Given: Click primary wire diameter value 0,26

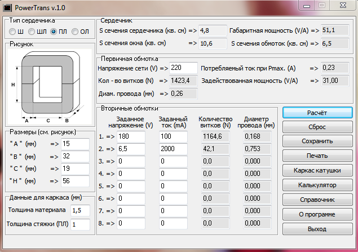Looking at the screenshot, I should [x=183, y=94].
